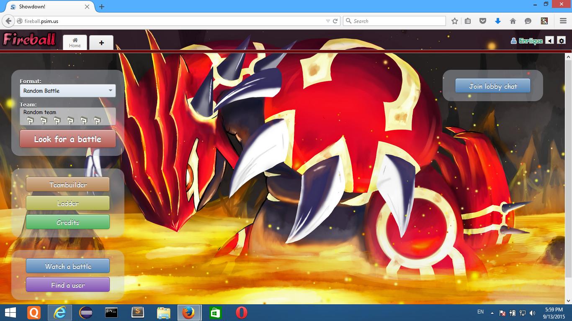The height and width of the screenshot is (321, 572).
Task: Close the Showdown! browser tab
Action: tap(87, 7)
